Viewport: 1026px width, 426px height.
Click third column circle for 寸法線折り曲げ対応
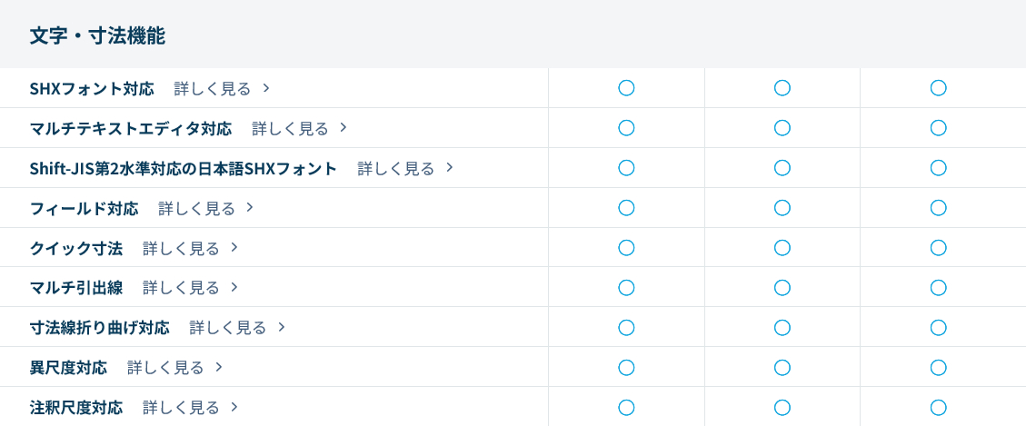tap(939, 328)
